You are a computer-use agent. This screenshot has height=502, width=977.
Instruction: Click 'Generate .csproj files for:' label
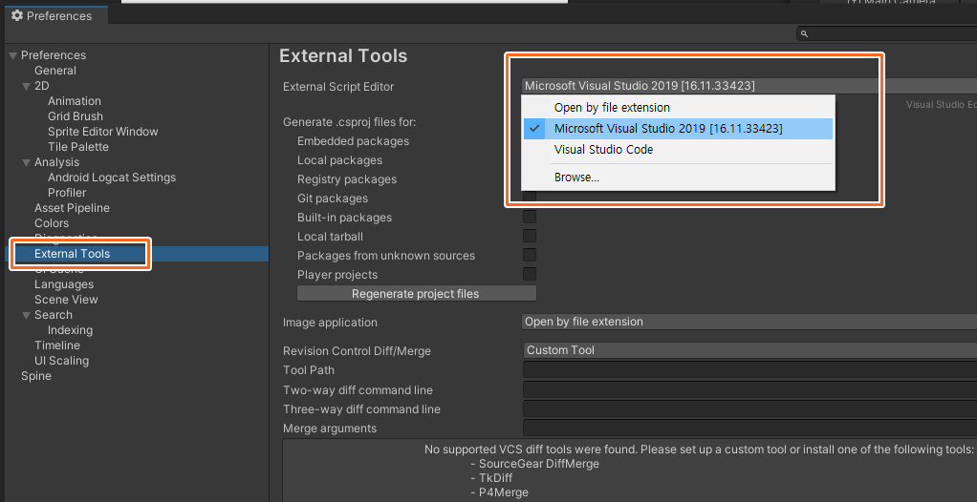[x=350, y=122]
